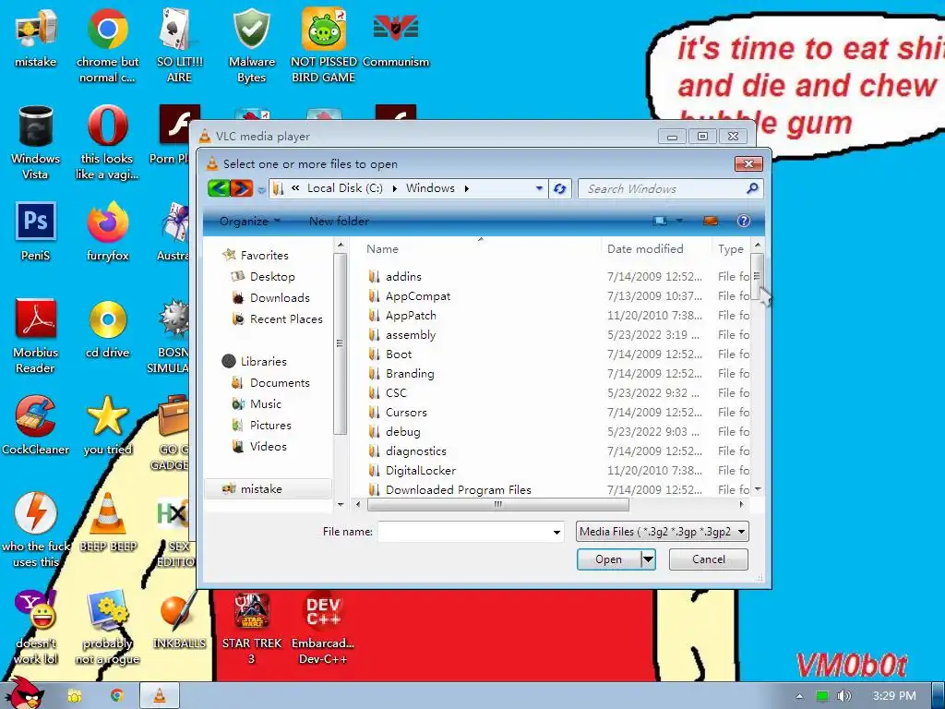Image resolution: width=945 pixels, height=709 pixels.
Task: Open the Media Files type filter dropdown
Action: [663, 531]
